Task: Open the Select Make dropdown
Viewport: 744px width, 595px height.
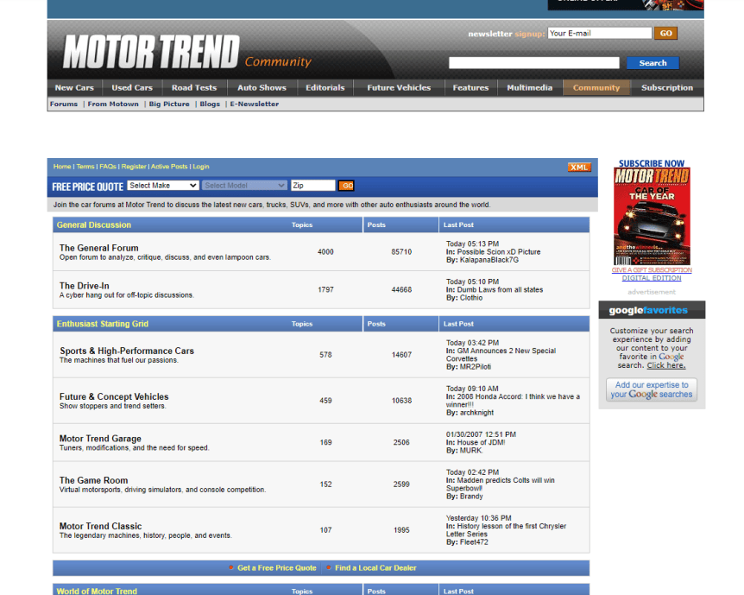Action: coord(163,186)
